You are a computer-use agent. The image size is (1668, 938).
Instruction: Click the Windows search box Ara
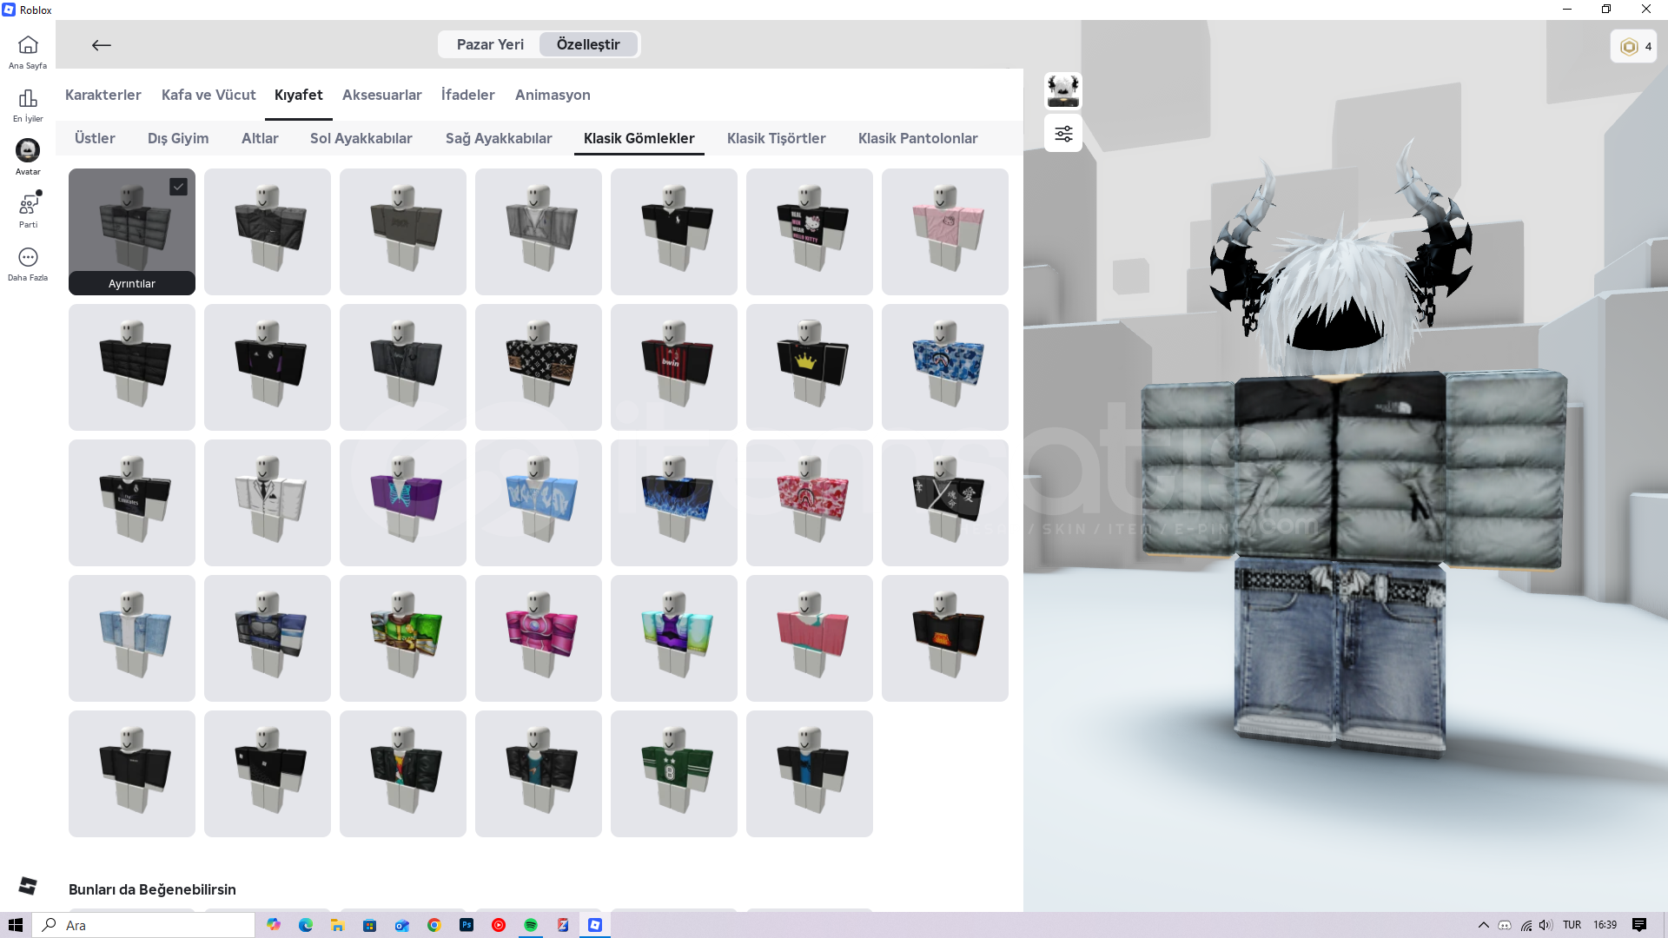(144, 925)
